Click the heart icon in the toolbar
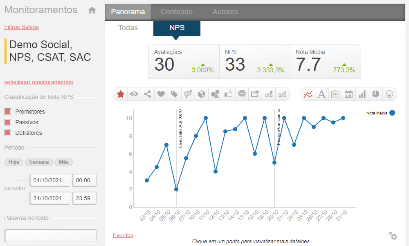 [x=161, y=94]
